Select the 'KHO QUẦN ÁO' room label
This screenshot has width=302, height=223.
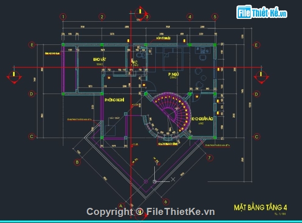pyautogui.click(x=202, y=119)
